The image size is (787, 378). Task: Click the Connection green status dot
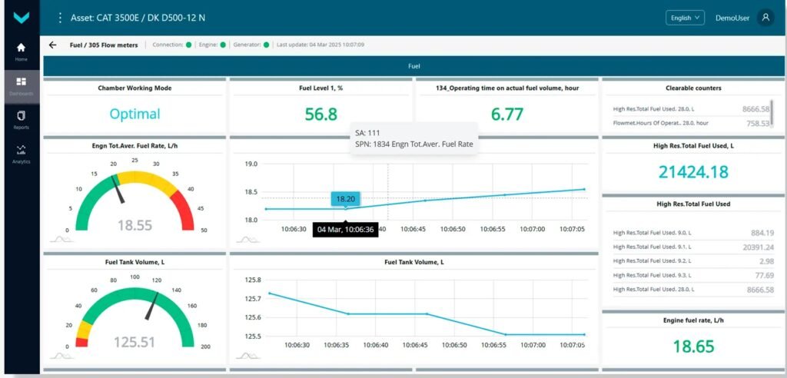pos(189,45)
